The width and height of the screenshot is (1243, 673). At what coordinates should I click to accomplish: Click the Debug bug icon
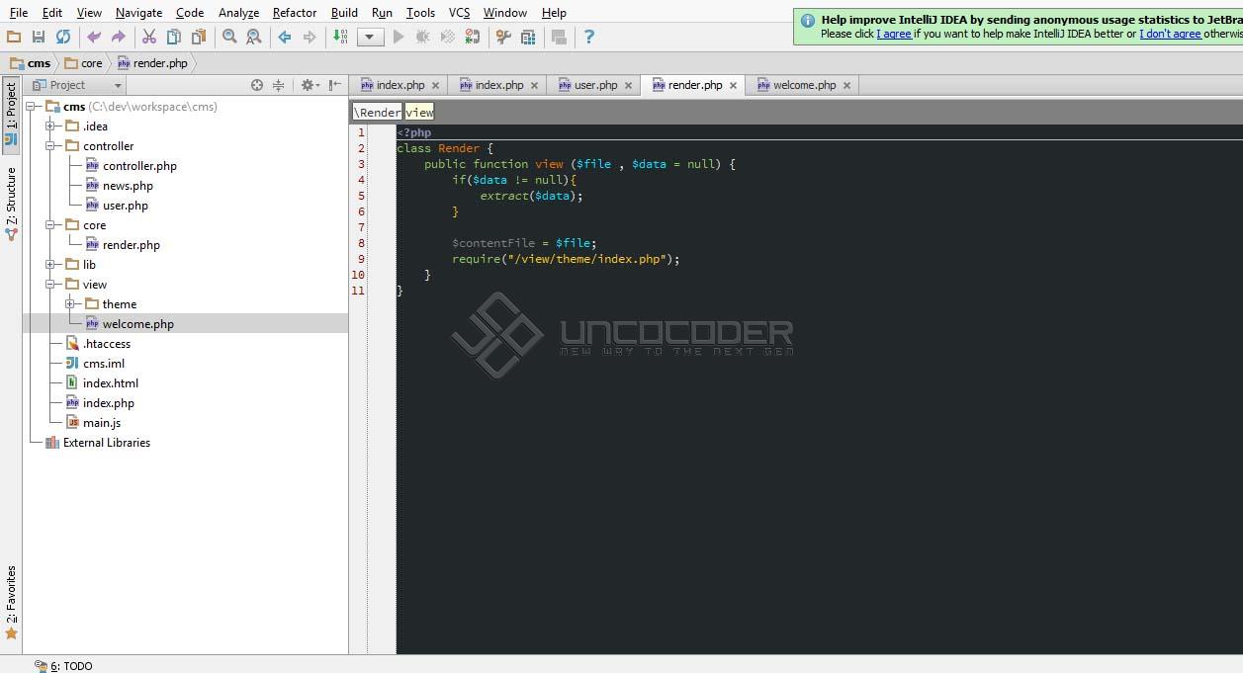click(x=423, y=37)
